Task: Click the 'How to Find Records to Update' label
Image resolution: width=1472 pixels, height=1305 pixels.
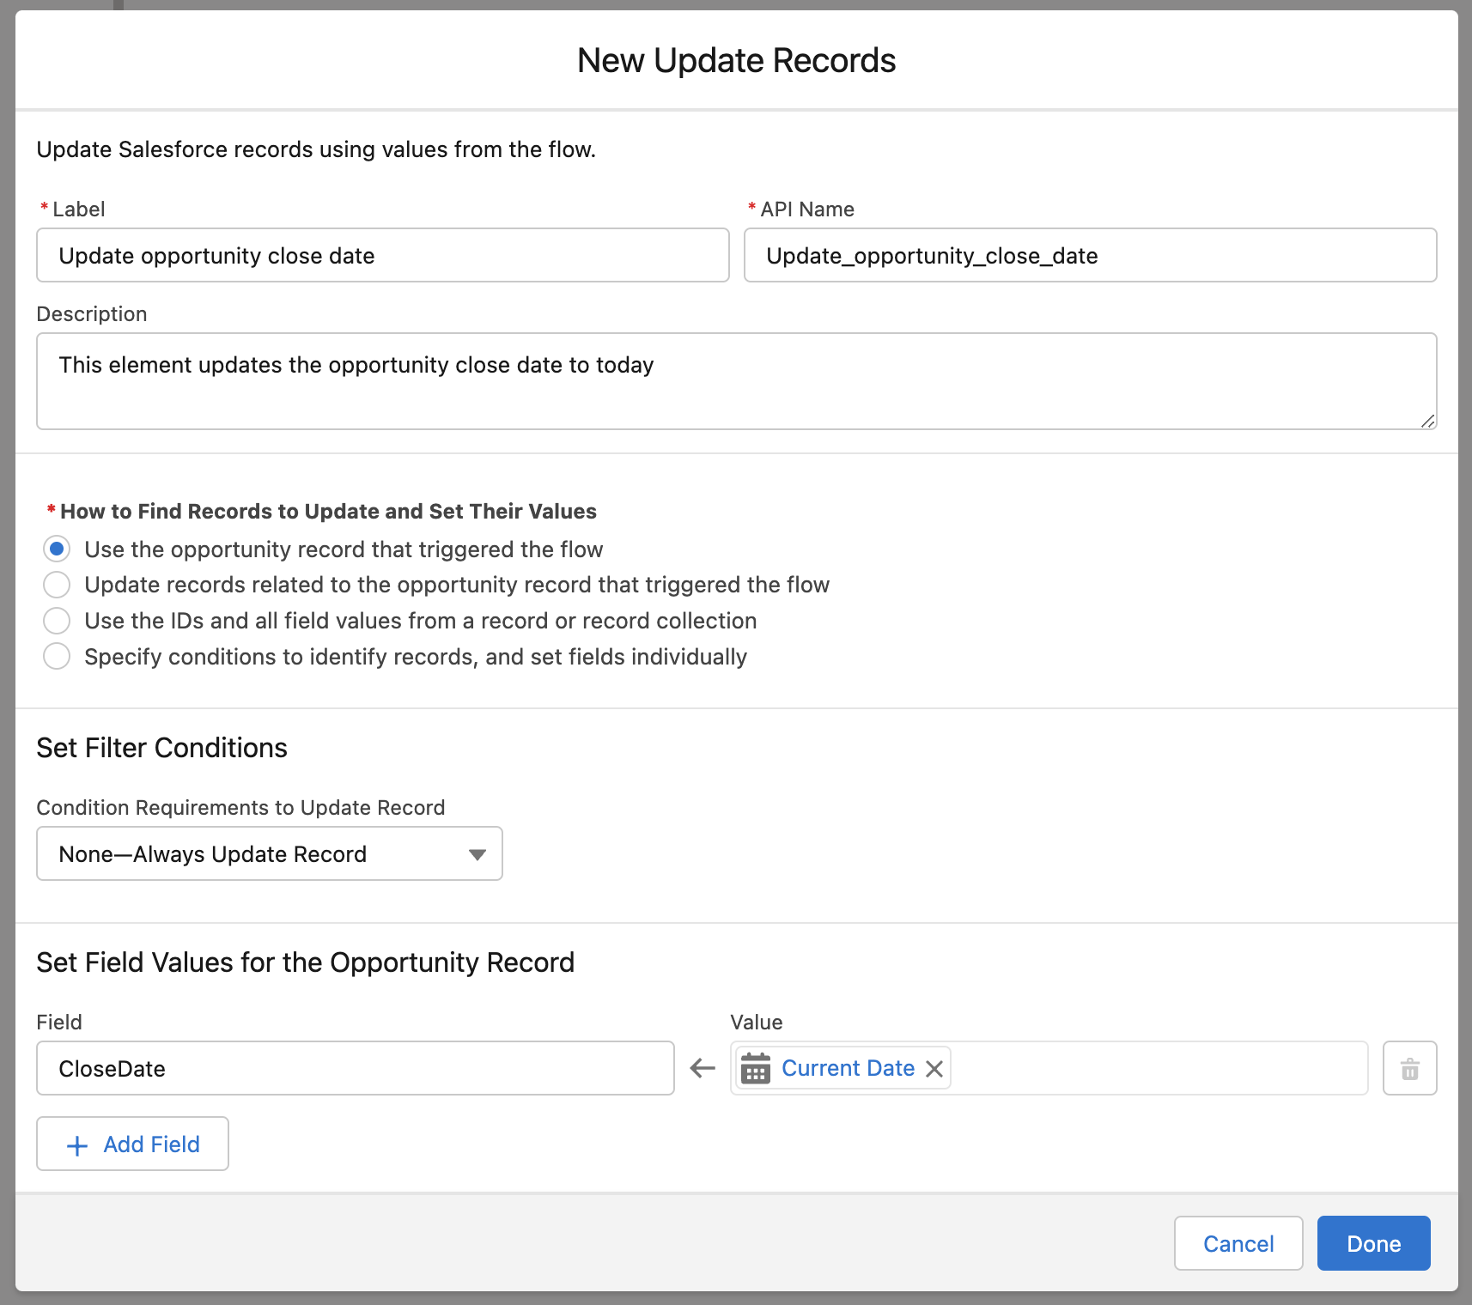Action: [328, 512]
